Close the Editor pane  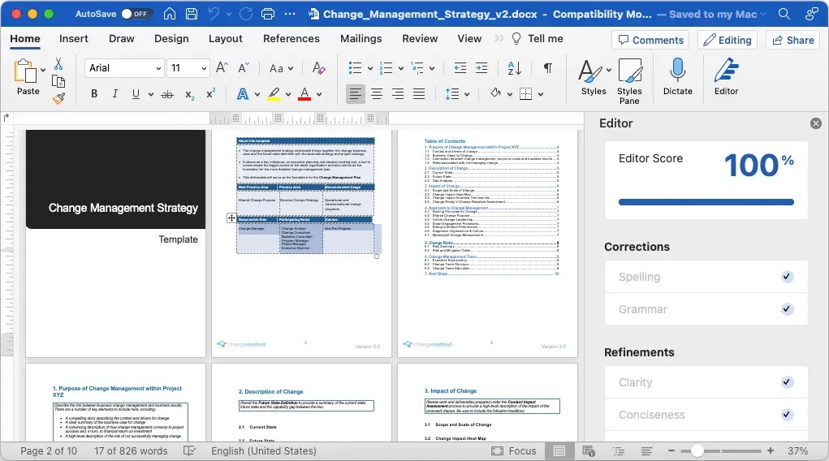[816, 123]
